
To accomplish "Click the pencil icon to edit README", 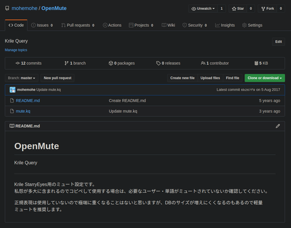I will (x=278, y=126).
